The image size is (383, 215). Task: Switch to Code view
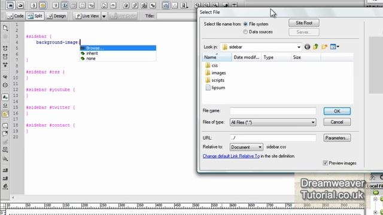click(16, 16)
